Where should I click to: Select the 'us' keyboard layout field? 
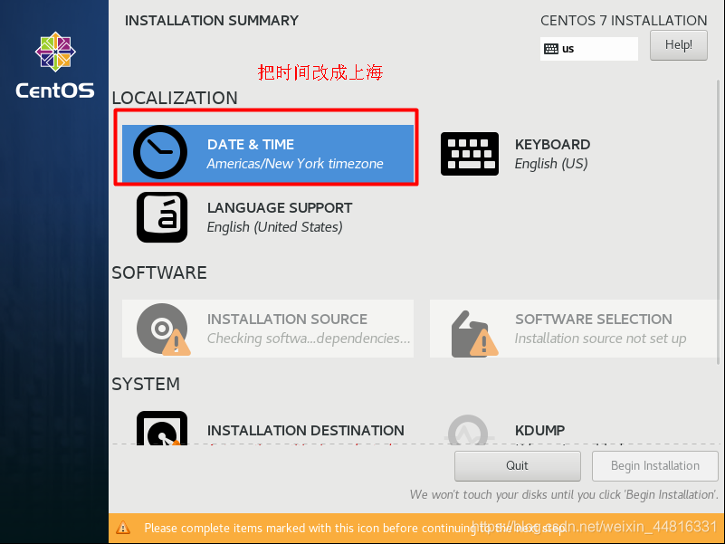(588, 49)
